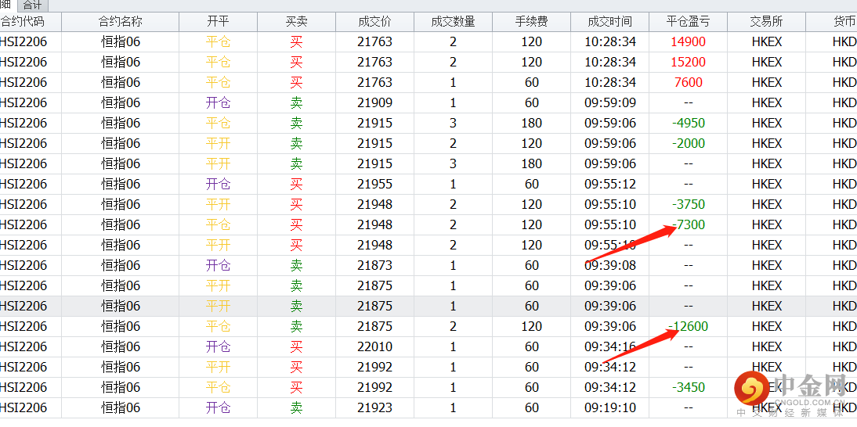Click the price cell 21873
Viewport: 857px width, 427px height.
coord(375,266)
